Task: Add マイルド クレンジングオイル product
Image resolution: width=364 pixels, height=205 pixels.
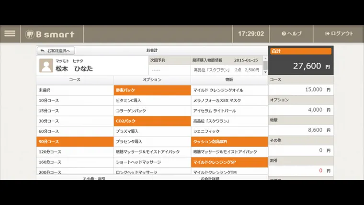Action: [229, 90]
